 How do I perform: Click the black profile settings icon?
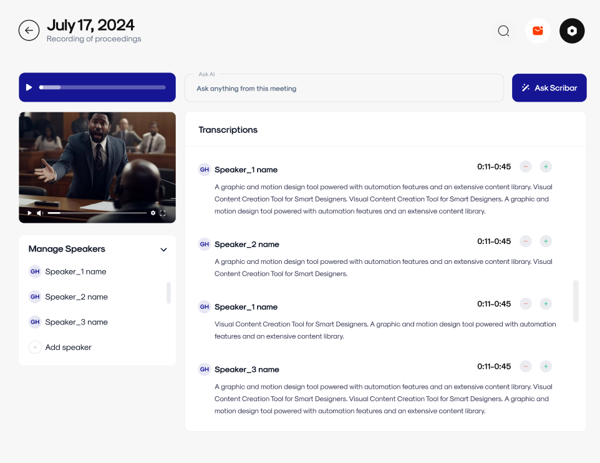tap(572, 31)
